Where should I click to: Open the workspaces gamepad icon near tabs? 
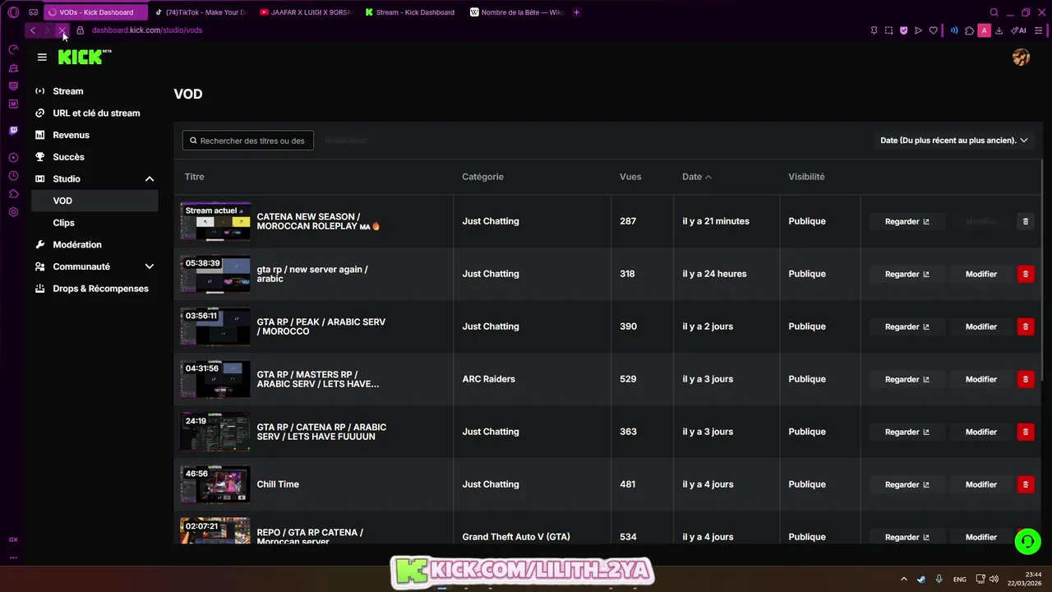point(33,12)
